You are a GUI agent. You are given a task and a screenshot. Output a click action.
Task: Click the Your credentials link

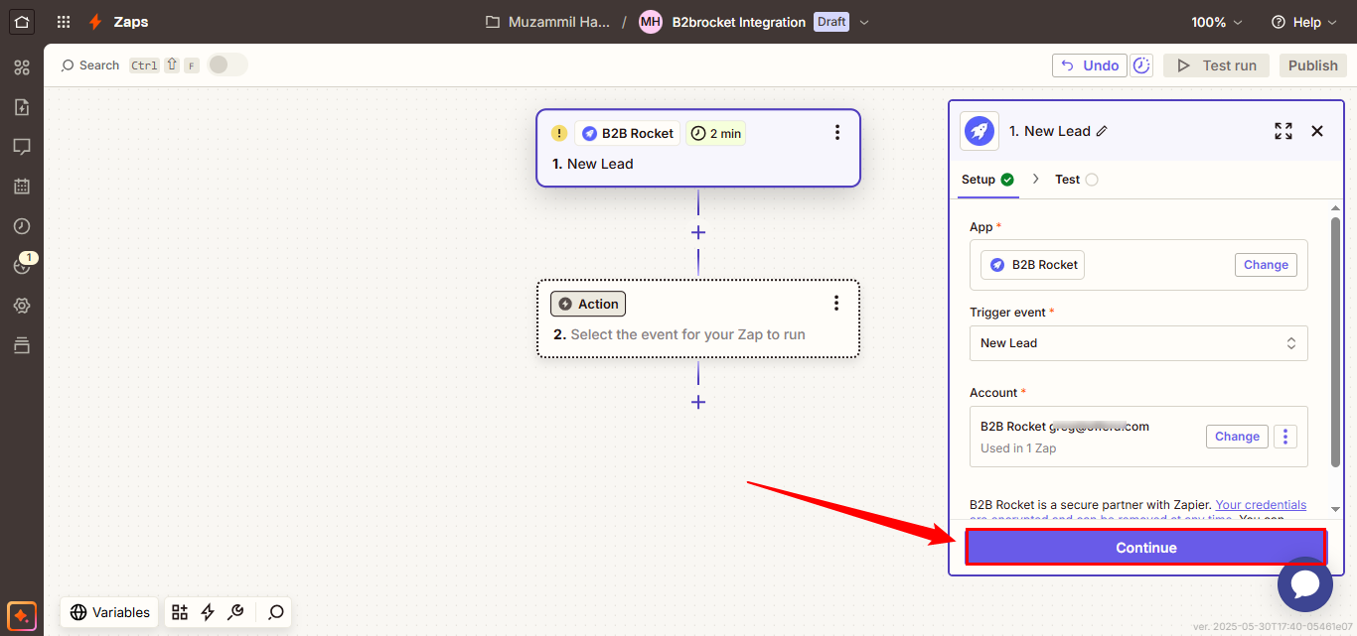1261,505
